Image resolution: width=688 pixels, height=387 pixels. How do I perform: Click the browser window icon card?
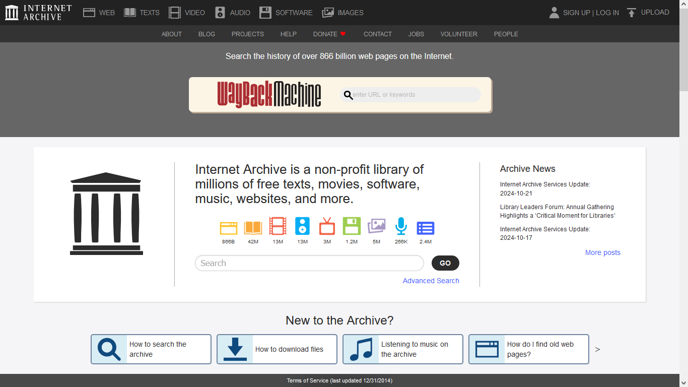[487, 349]
